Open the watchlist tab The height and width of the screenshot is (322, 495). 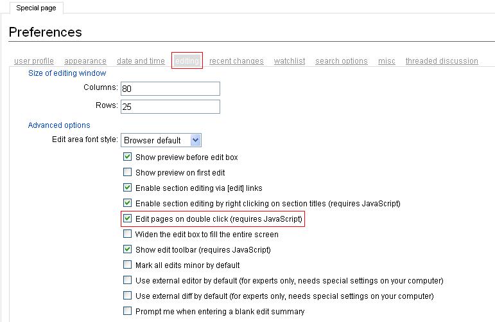290,61
